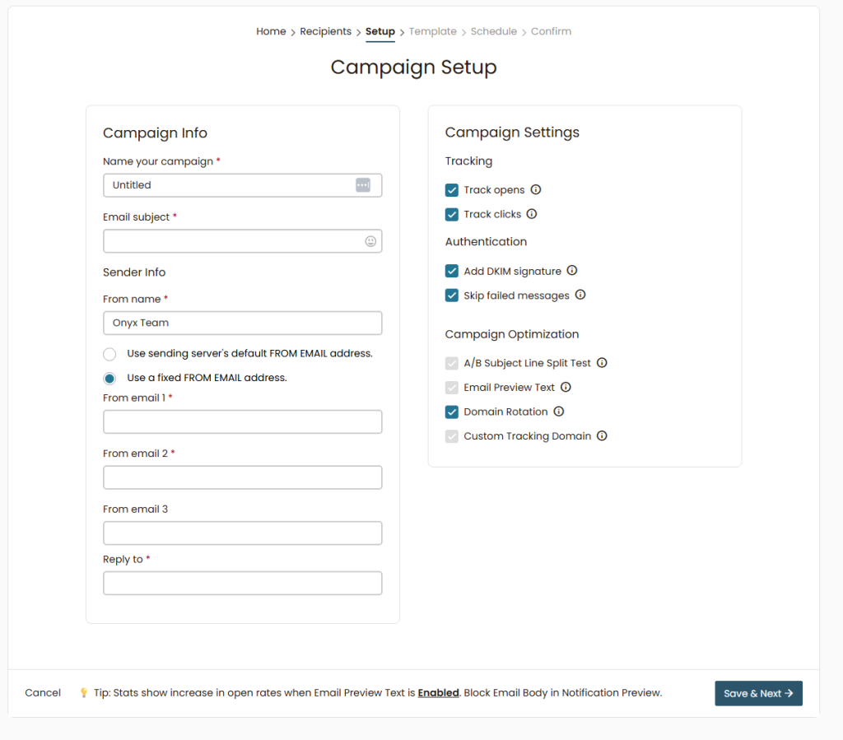Click the Save & Next button

coord(758,693)
